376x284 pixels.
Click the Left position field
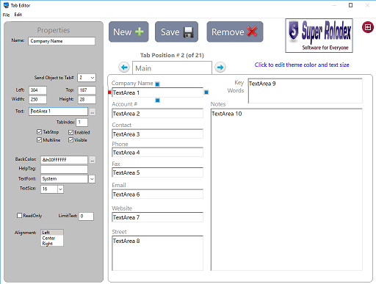coord(37,90)
